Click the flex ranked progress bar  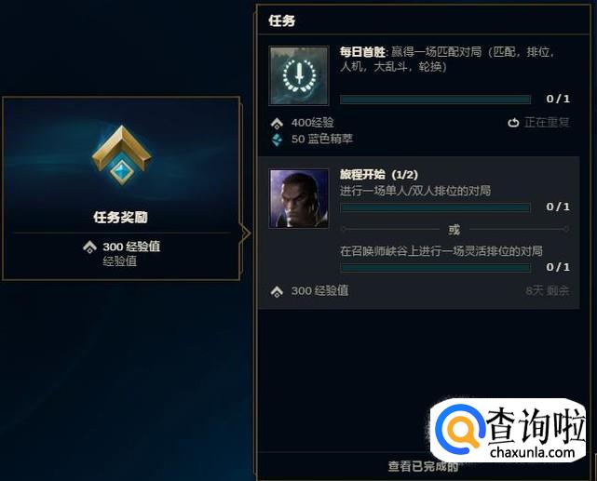pyautogui.click(x=435, y=268)
